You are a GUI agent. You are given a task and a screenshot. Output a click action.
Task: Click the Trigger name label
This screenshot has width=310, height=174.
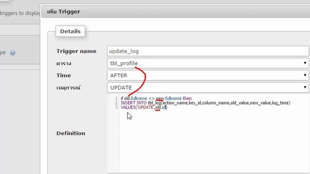click(77, 51)
